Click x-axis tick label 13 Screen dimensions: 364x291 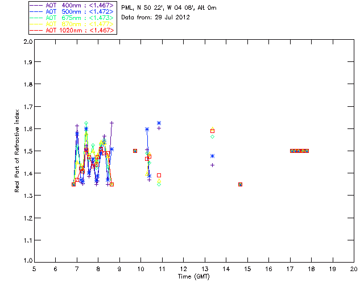[x=205, y=269]
